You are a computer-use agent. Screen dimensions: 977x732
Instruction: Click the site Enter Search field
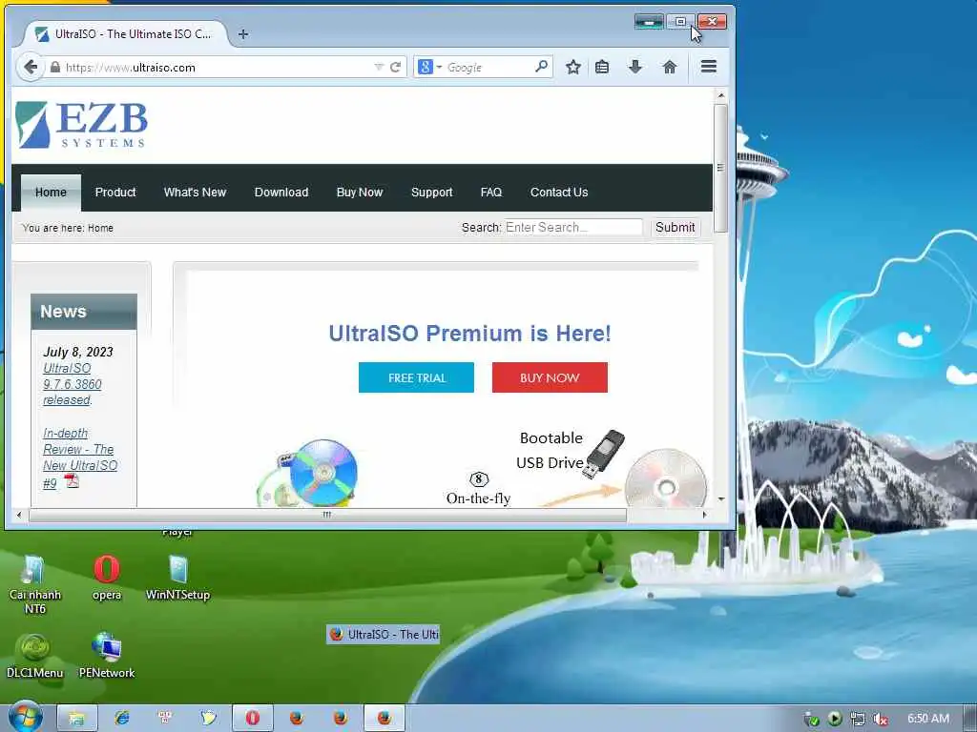[572, 227]
